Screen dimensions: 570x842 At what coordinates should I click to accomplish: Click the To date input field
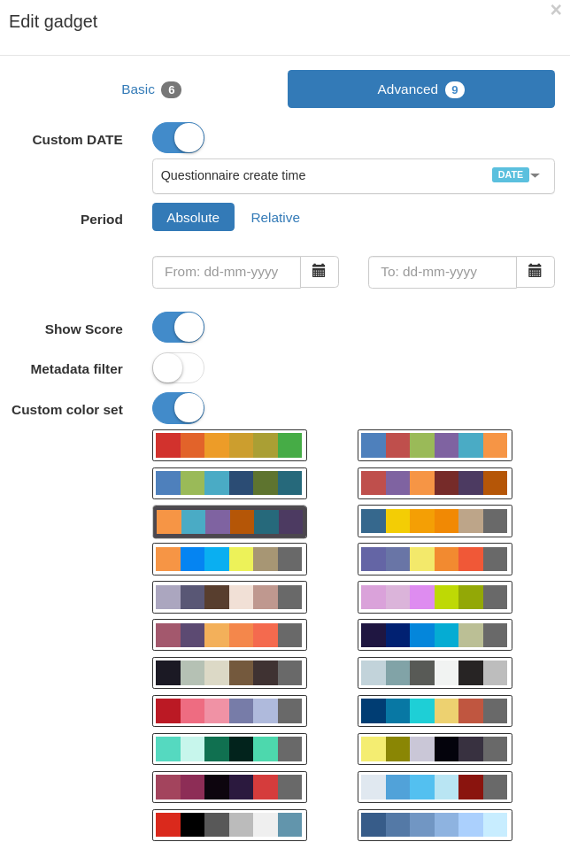443,272
